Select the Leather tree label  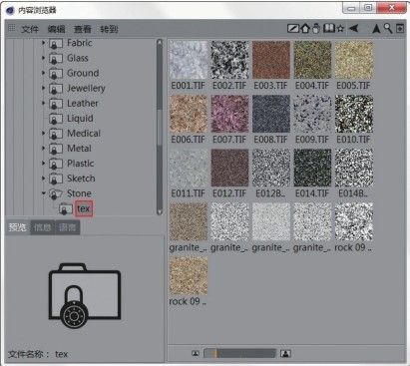(83, 103)
